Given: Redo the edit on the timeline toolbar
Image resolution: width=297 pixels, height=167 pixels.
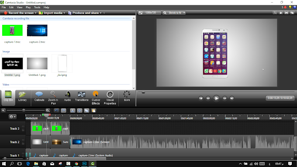Looking at the screenshot, I should (64, 110).
